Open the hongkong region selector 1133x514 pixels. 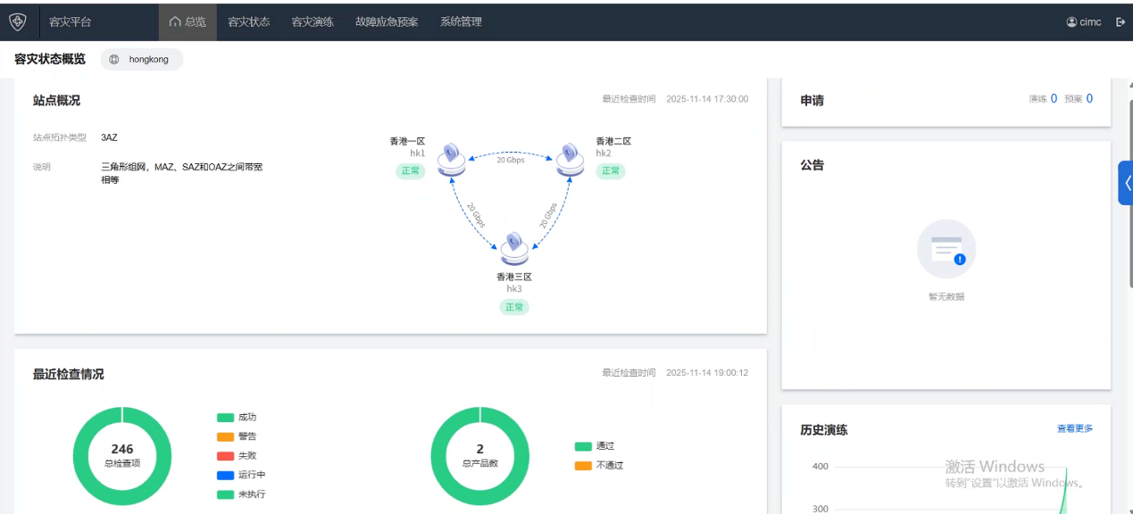141,60
